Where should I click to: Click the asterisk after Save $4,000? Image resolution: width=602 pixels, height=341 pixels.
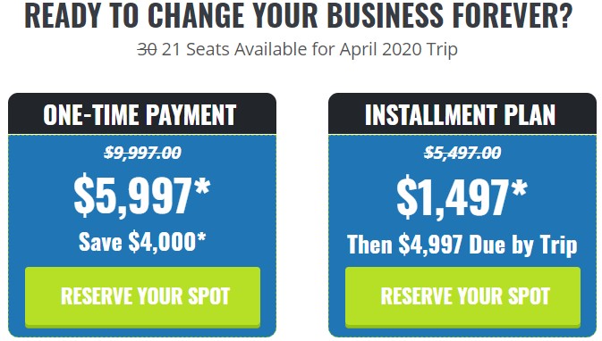point(201,237)
